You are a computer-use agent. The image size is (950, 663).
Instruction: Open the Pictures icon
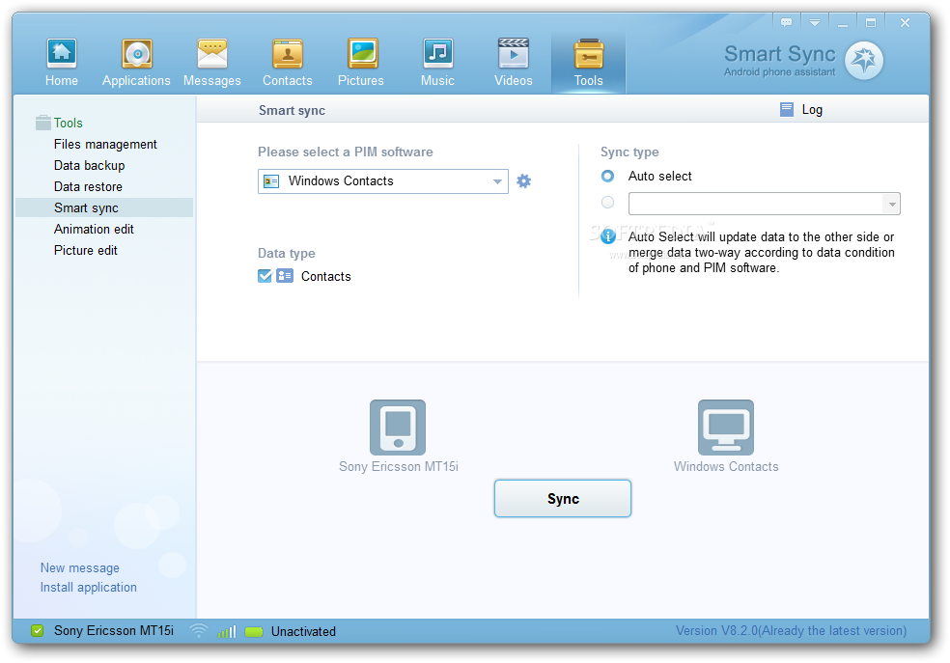point(362,54)
